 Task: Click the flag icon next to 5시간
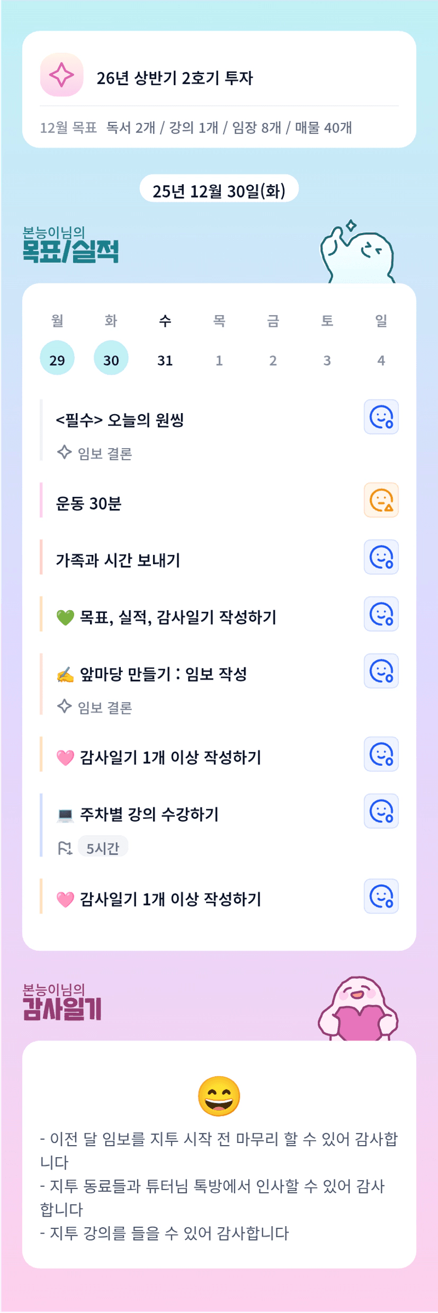pos(65,848)
